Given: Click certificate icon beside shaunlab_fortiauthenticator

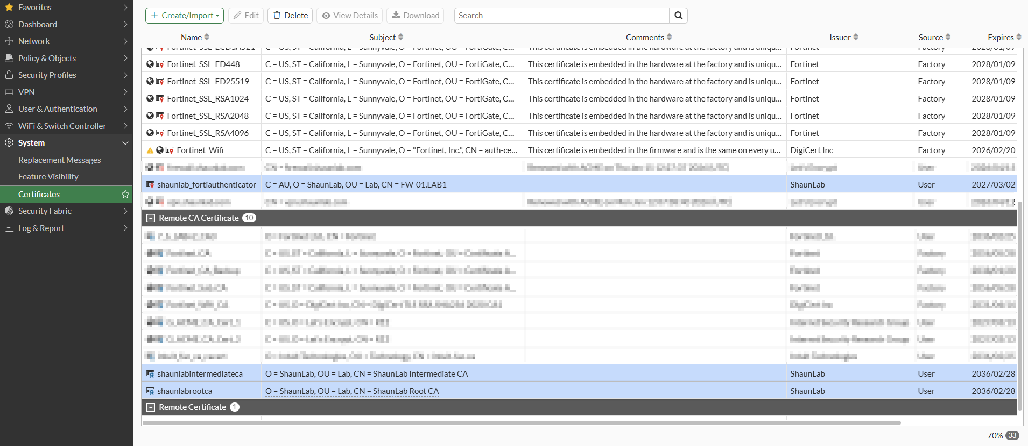Looking at the screenshot, I should [150, 185].
